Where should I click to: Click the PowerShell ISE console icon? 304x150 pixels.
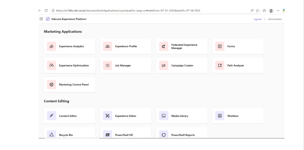click(108, 134)
